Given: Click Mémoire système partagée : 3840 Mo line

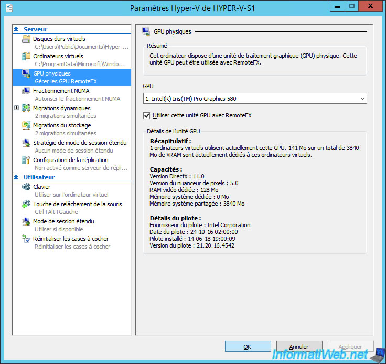Looking at the screenshot, I should click(197, 204).
